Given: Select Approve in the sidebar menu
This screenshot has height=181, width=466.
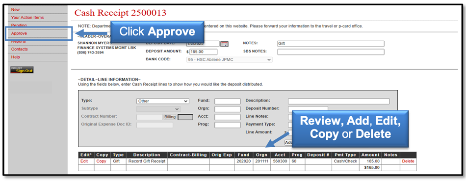Looking at the screenshot, I should point(19,33).
